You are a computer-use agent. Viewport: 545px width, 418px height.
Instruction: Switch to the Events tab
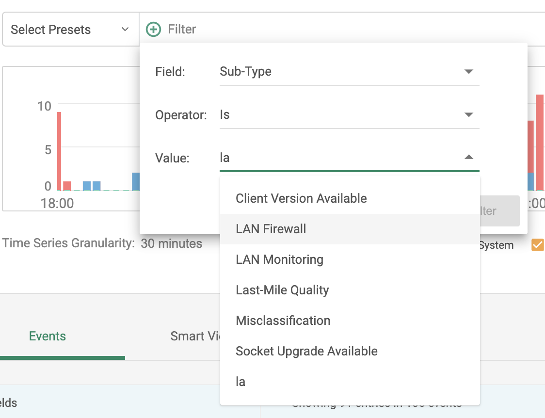tap(47, 336)
